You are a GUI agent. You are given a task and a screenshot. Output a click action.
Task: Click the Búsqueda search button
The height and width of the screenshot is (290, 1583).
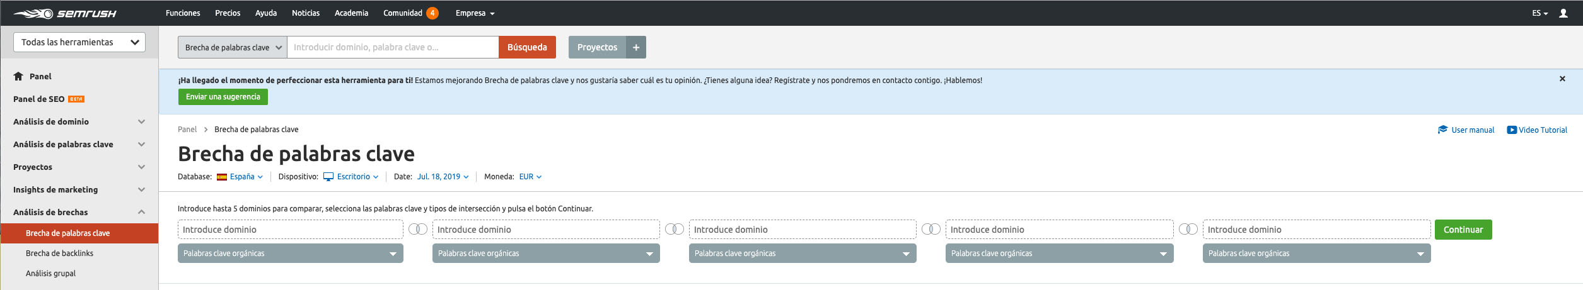click(527, 47)
